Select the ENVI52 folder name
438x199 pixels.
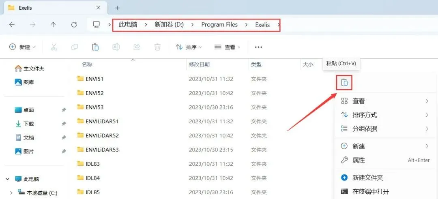pyautogui.click(x=94, y=93)
